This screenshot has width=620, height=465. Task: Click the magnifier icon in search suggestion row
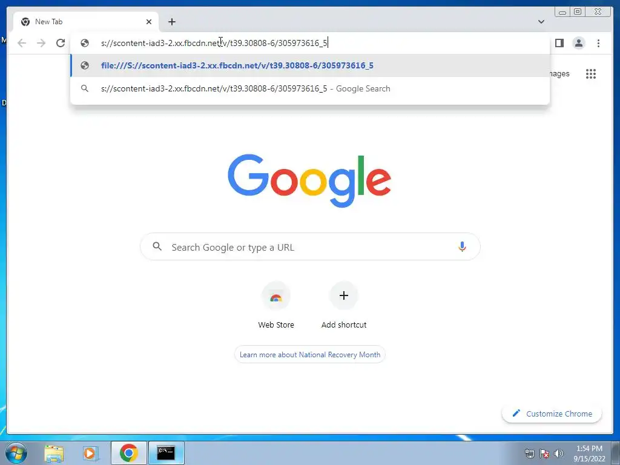85,88
